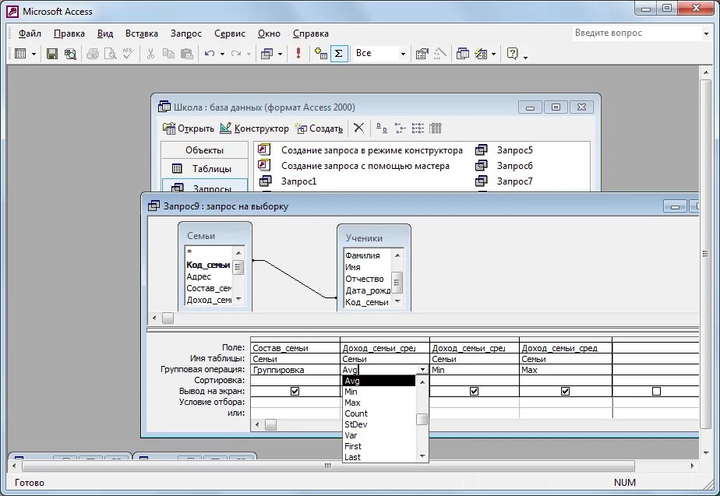Click the Ученики field list scrollbar thumb

pyautogui.click(x=397, y=282)
